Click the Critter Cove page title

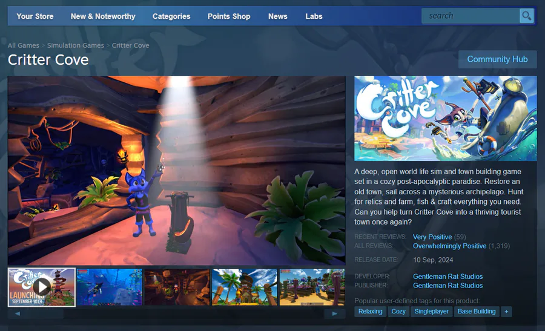point(48,60)
